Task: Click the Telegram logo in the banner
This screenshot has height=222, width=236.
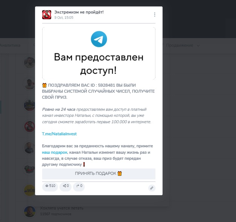Action: (99, 39)
